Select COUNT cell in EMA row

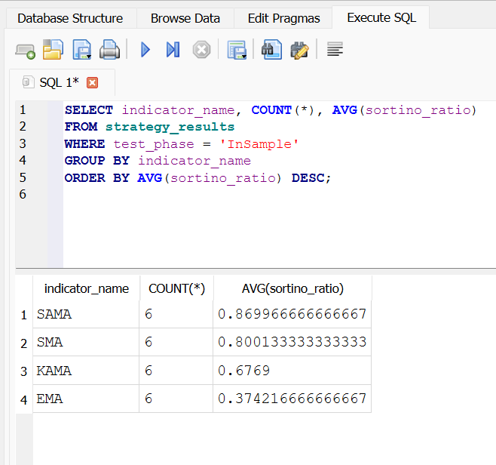pyautogui.click(x=176, y=399)
